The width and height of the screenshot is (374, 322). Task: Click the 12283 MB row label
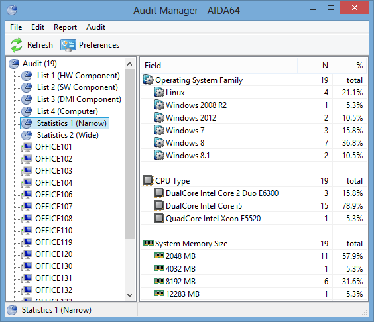click(182, 294)
